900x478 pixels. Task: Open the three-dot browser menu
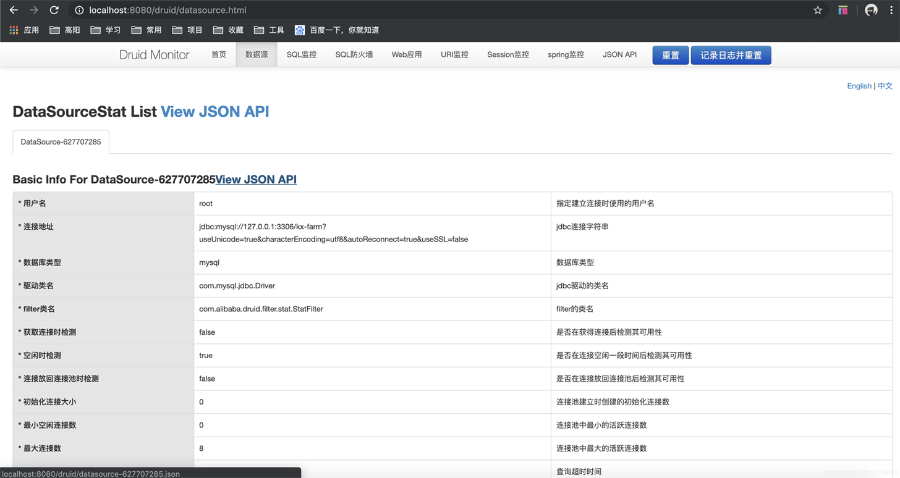(x=892, y=10)
